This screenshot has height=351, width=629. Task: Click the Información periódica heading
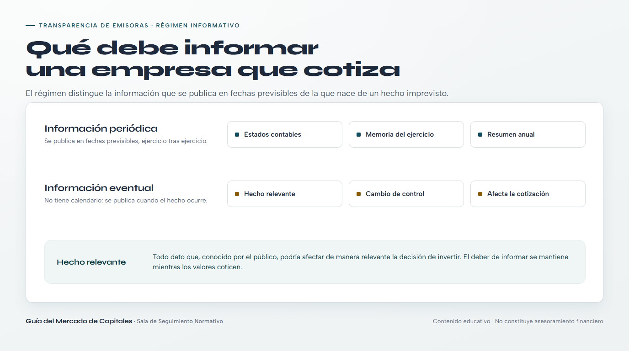point(101,128)
